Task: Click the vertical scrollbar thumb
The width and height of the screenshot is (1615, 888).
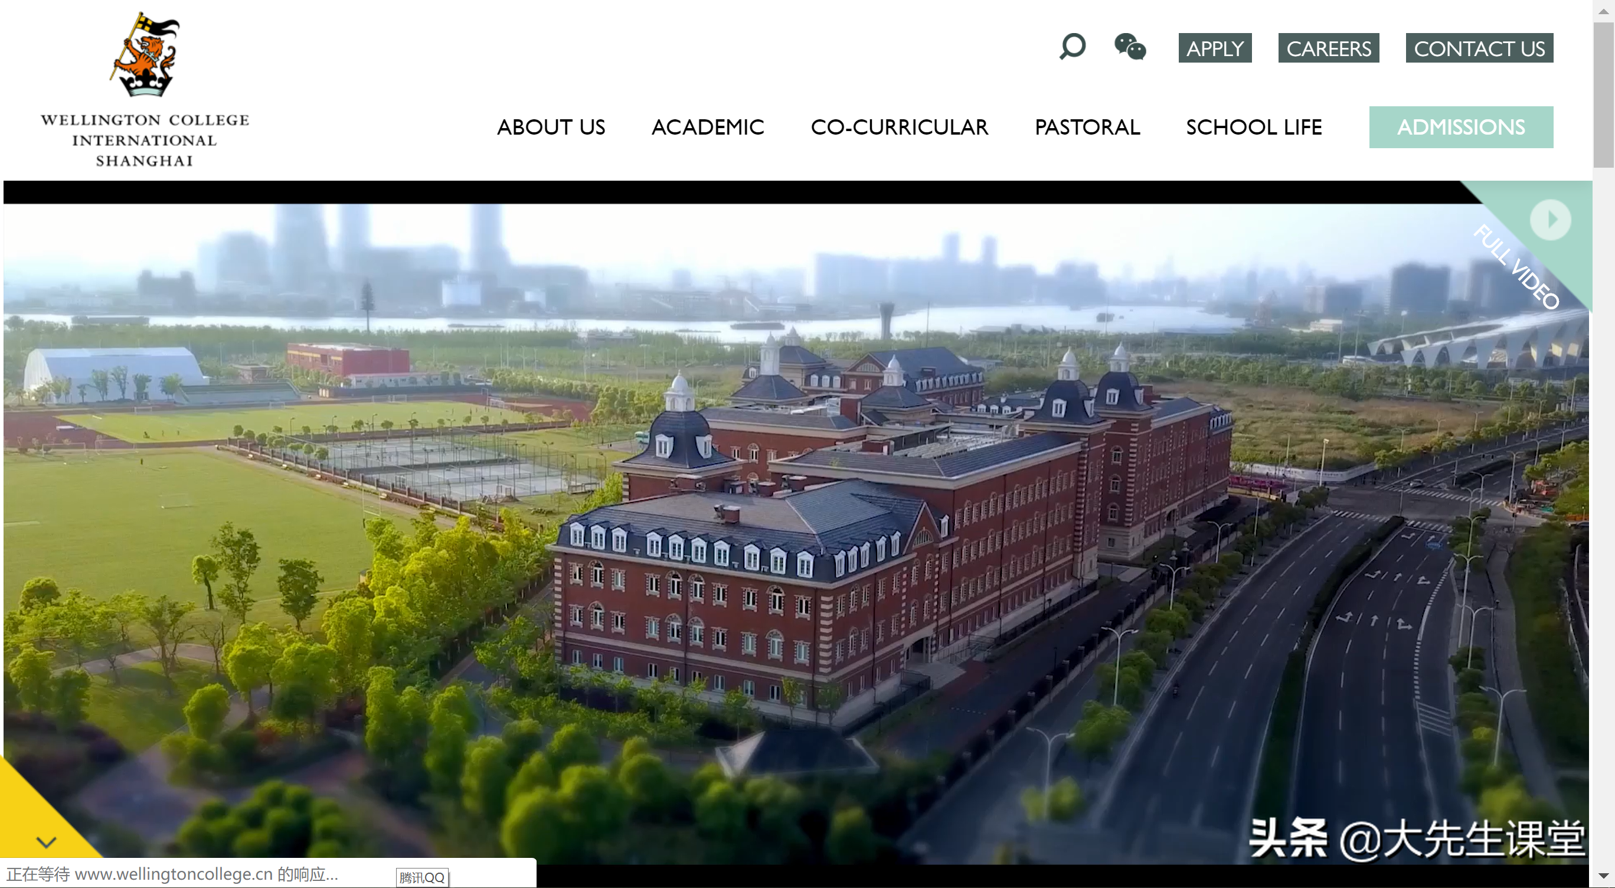Action: click(x=1603, y=94)
